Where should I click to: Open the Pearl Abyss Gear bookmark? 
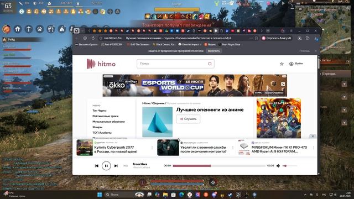click(230, 45)
